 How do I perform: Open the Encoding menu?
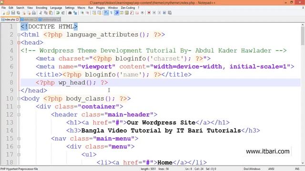coord(41,8)
